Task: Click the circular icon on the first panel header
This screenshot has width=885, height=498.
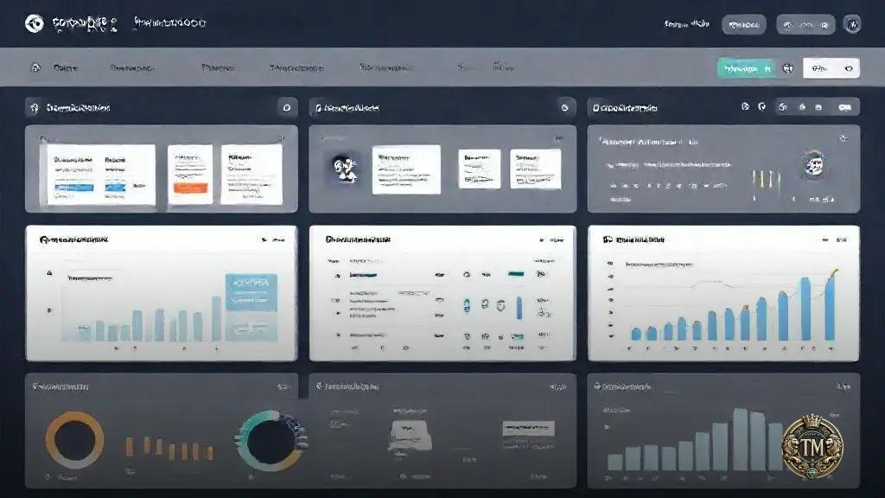Action: [x=286, y=108]
